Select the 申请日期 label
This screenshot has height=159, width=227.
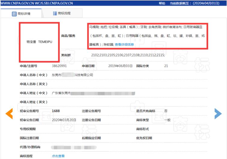pyautogui.click(x=88, y=66)
